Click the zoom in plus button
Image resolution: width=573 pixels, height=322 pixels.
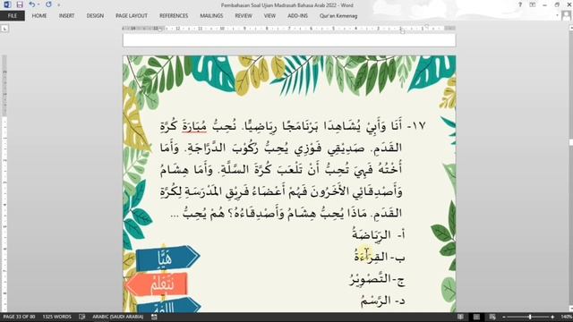click(x=552, y=317)
